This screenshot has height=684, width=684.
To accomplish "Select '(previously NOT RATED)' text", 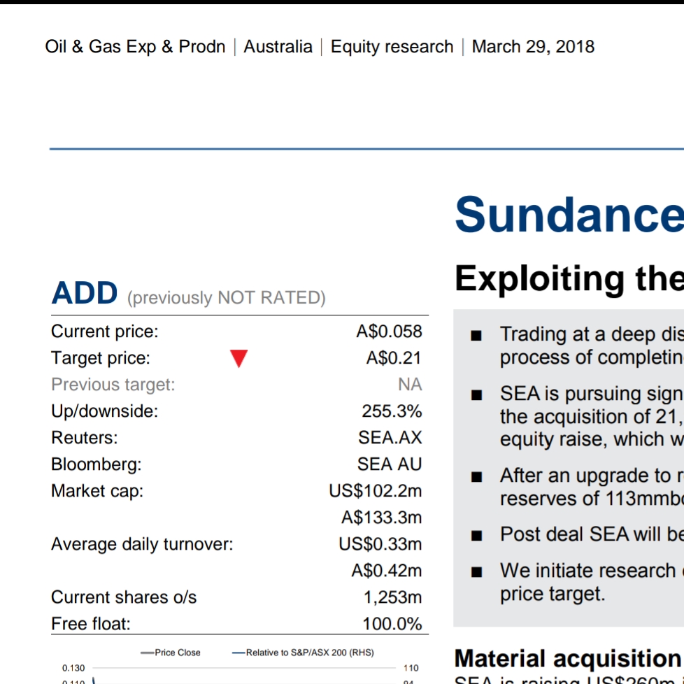I will tap(227, 298).
